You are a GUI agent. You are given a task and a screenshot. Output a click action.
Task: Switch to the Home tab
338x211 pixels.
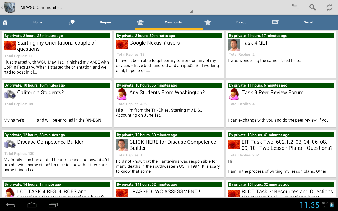click(38, 22)
